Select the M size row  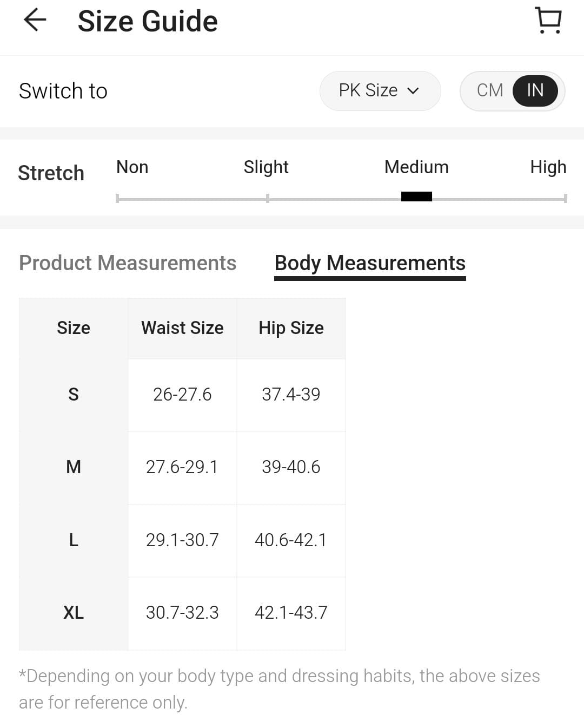pos(74,467)
